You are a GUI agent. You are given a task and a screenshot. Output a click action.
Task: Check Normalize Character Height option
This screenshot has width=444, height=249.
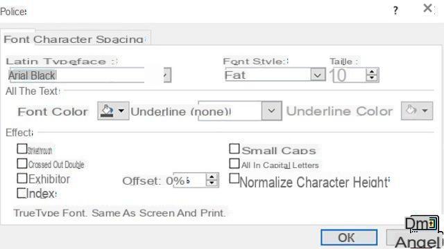pos(234,178)
